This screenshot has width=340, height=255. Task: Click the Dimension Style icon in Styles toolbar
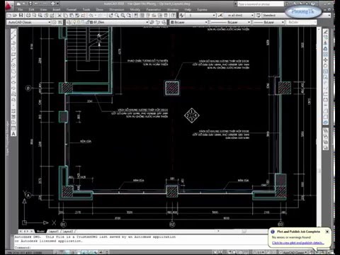[x=220, y=16]
